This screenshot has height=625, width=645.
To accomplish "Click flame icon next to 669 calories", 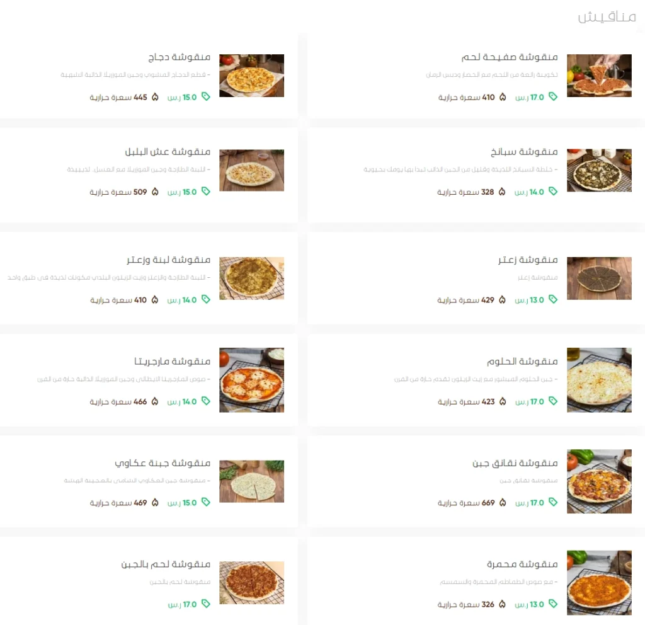I will pos(503,502).
